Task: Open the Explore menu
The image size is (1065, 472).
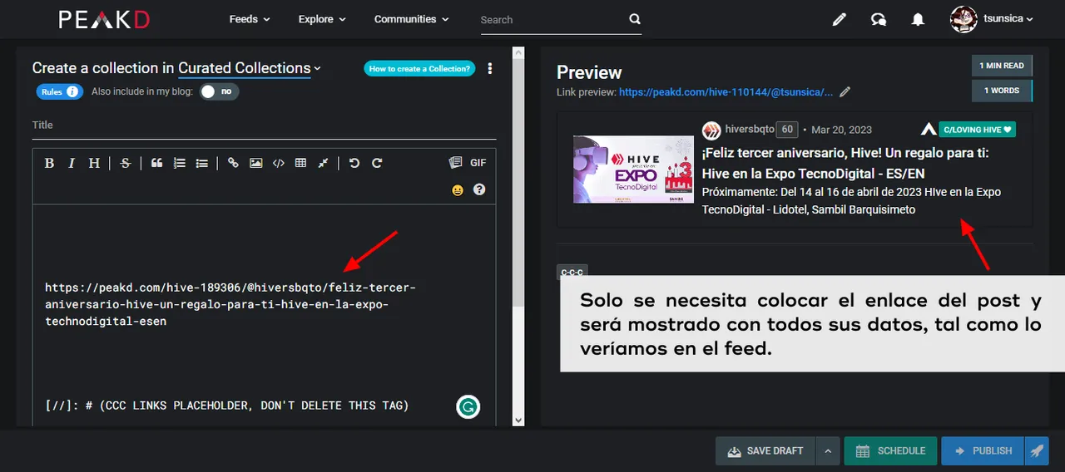Action: 322,19
